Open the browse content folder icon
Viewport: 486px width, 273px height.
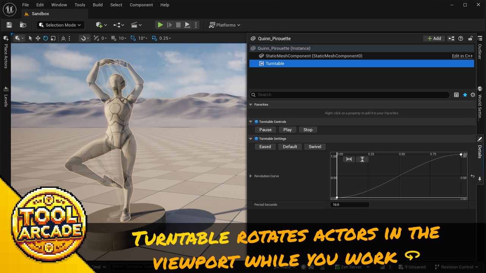[23, 25]
